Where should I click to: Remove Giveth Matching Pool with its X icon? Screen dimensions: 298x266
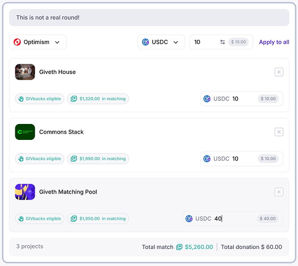click(279, 192)
